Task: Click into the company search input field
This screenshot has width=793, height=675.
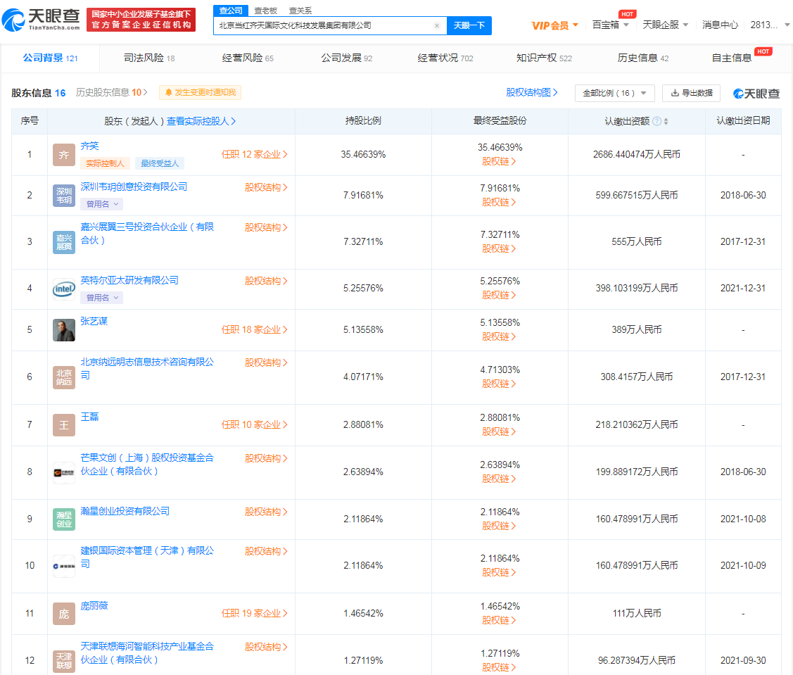Action: coord(324,25)
